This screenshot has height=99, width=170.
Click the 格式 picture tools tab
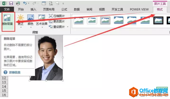click(160, 9)
